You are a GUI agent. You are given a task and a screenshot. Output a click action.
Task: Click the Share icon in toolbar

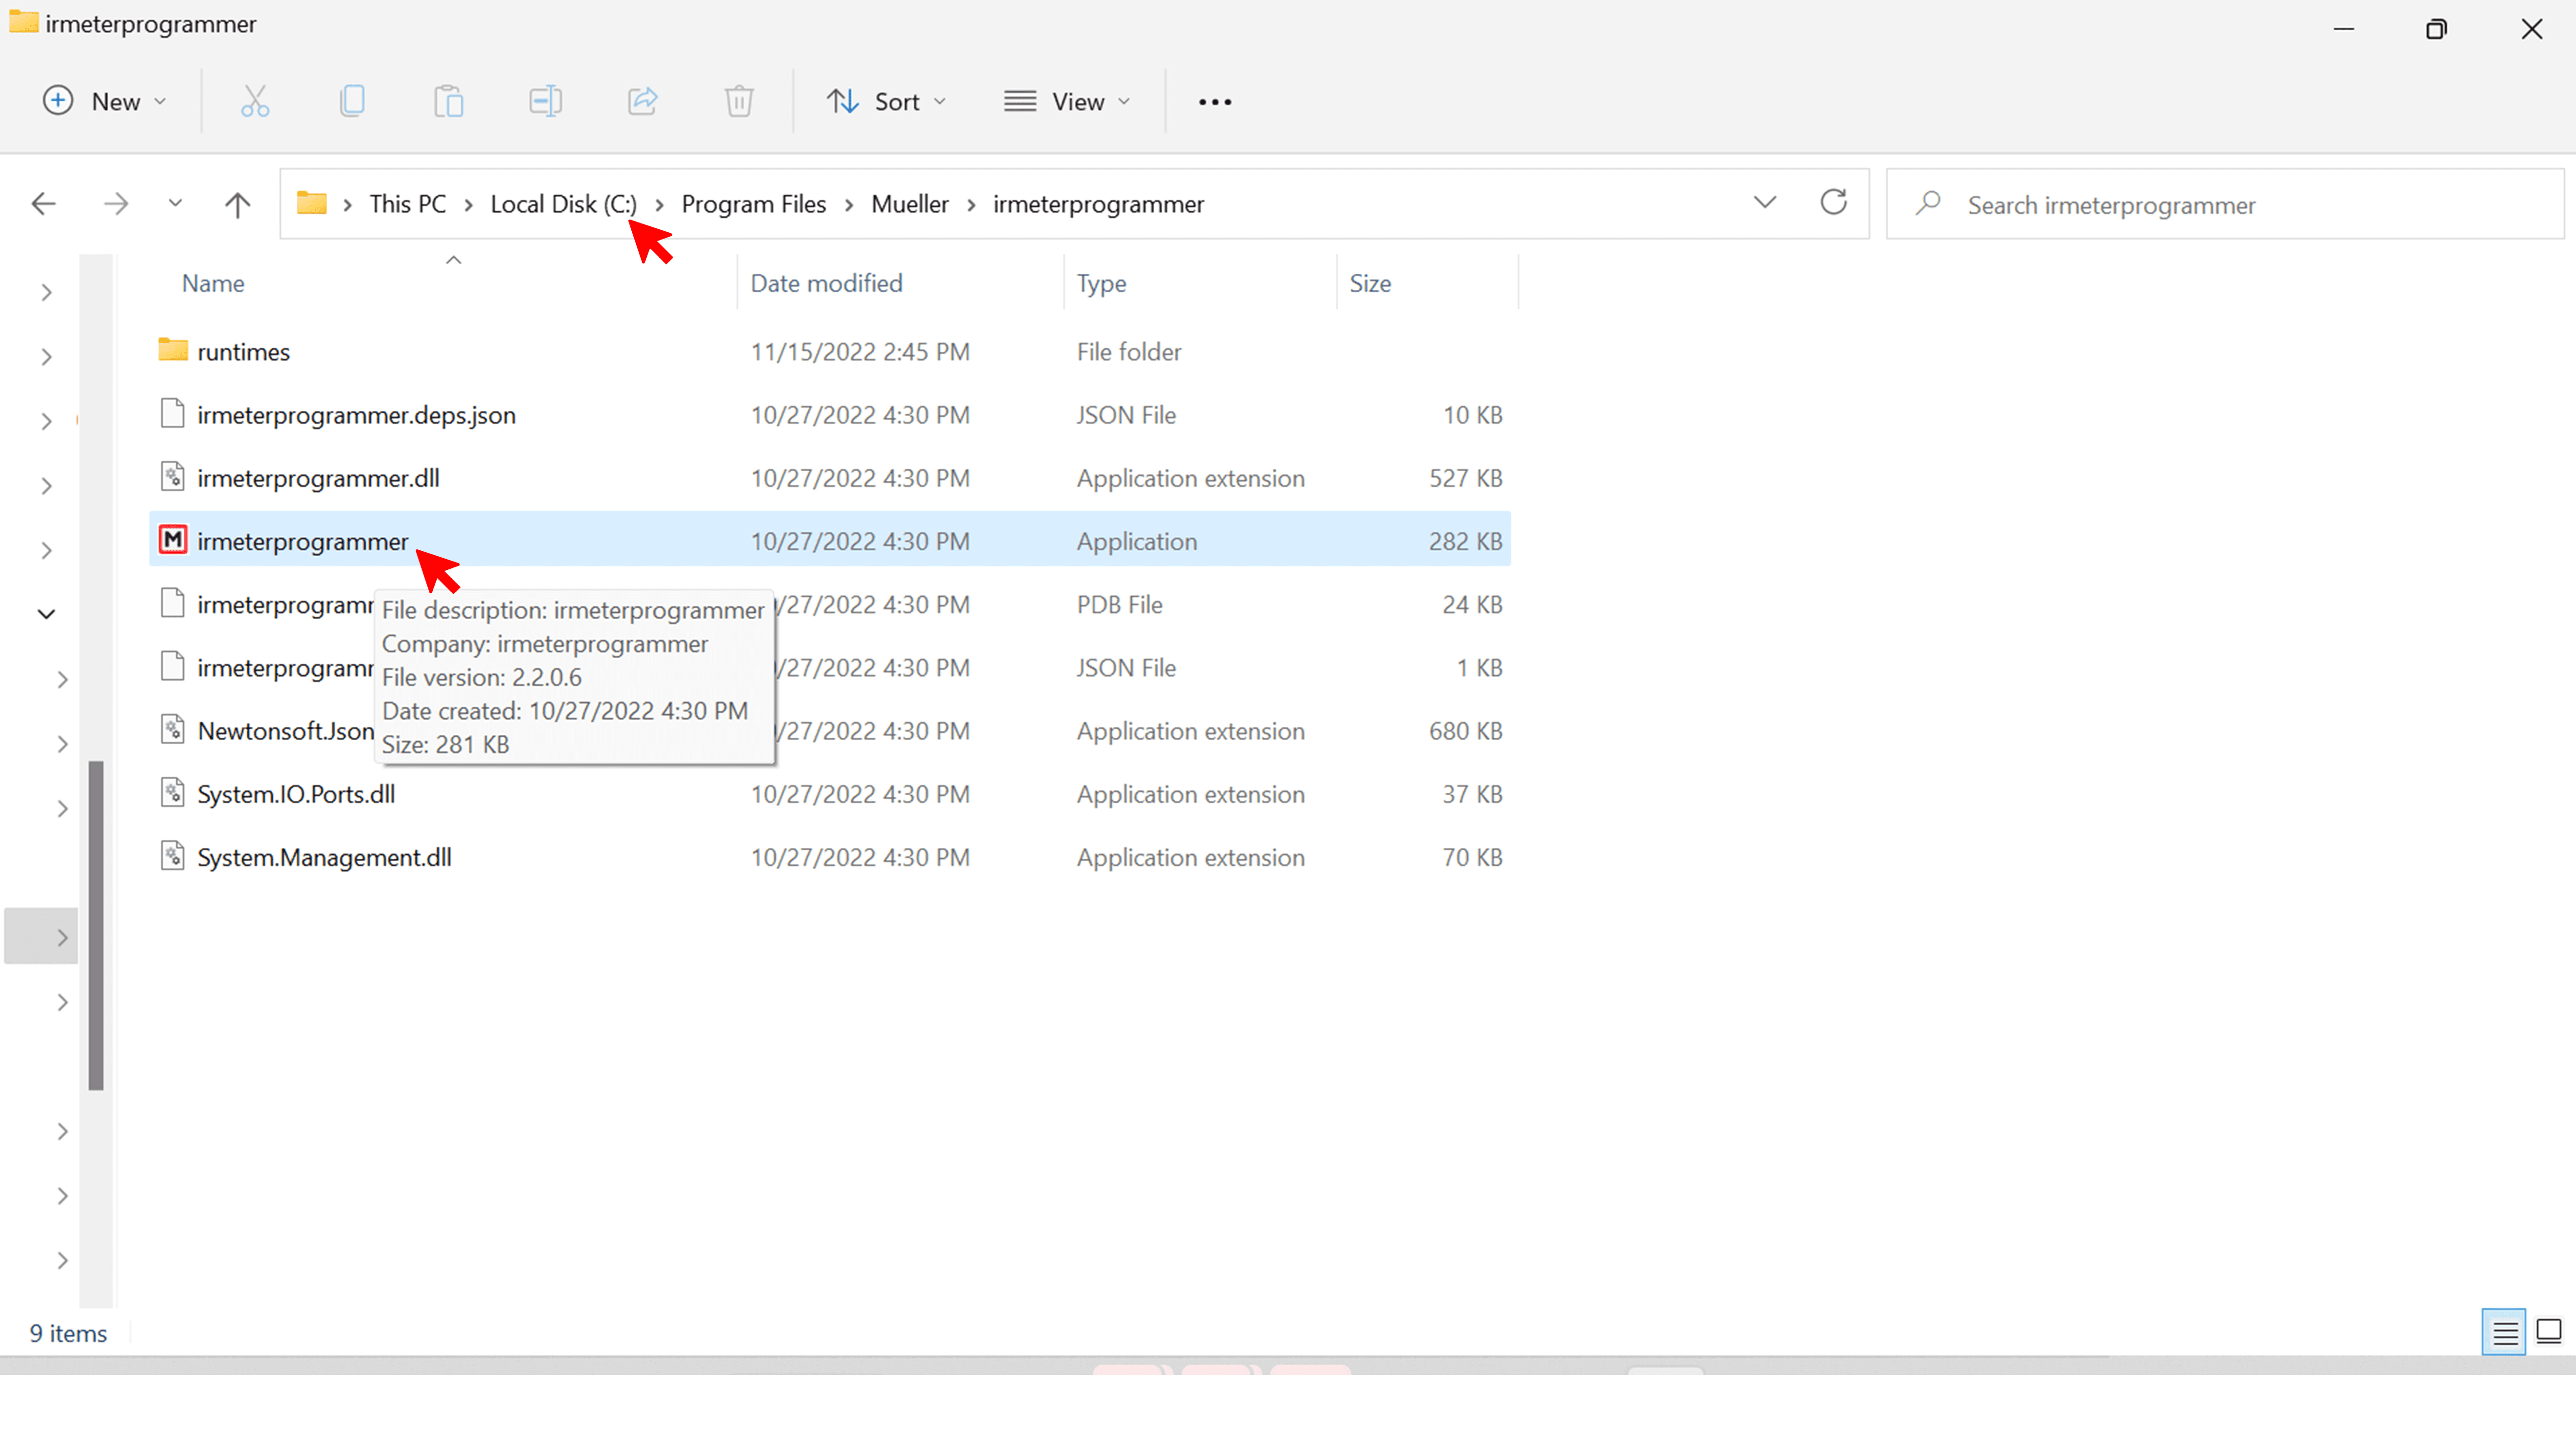coord(642,101)
